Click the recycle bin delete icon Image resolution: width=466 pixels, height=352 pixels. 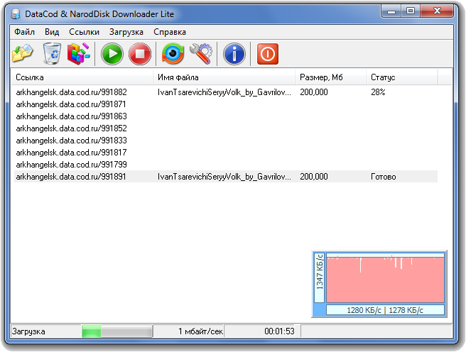[52, 53]
